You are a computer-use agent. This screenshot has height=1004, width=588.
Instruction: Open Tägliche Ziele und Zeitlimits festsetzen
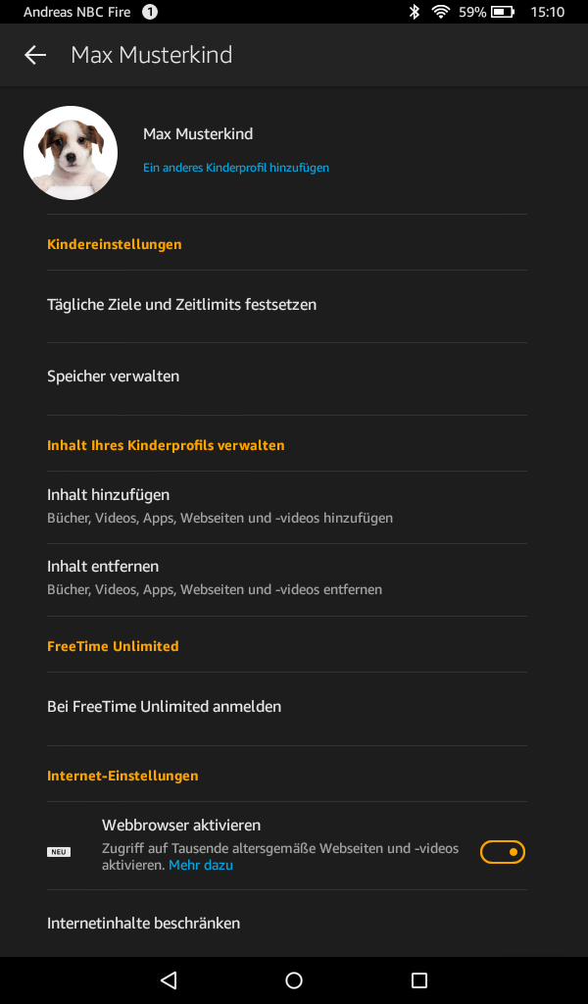(x=286, y=306)
